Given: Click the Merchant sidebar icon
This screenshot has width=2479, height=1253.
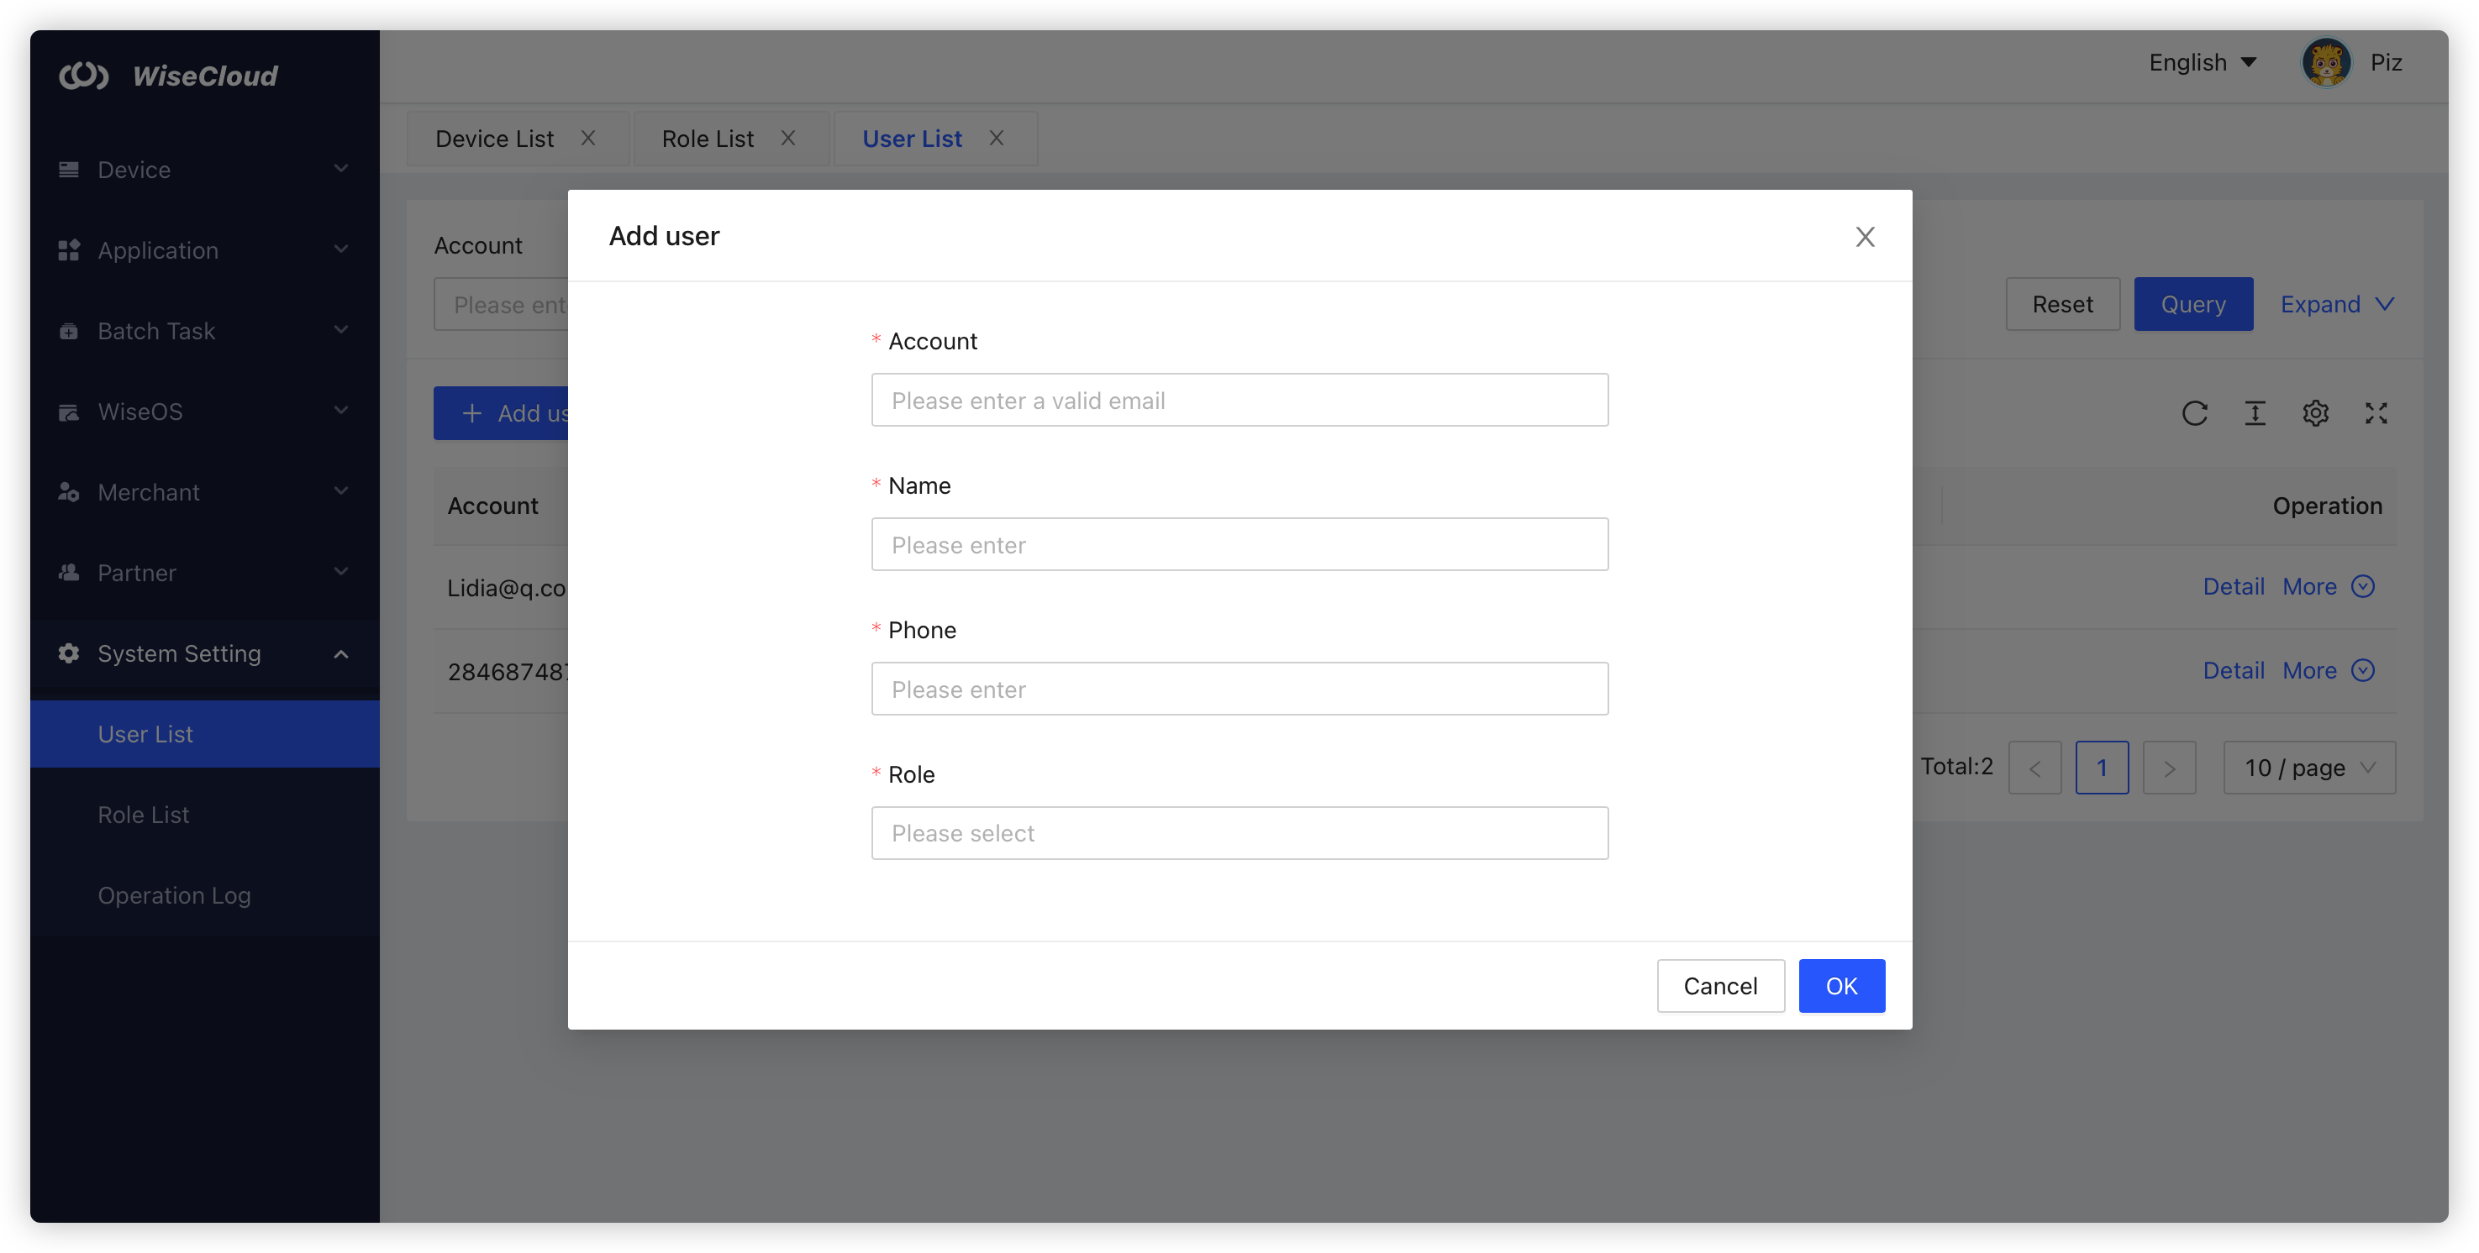Looking at the screenshot, I should pyautogui.click(x=68, y=492).
